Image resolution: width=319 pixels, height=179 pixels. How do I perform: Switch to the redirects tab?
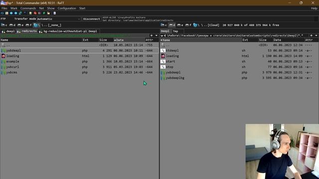[x=27, y=31]
